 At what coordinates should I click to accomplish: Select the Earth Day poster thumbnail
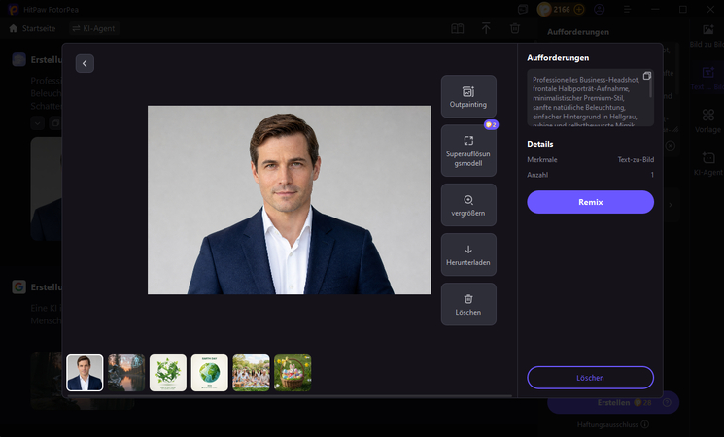pyautogui.click(x=209, y=373)
